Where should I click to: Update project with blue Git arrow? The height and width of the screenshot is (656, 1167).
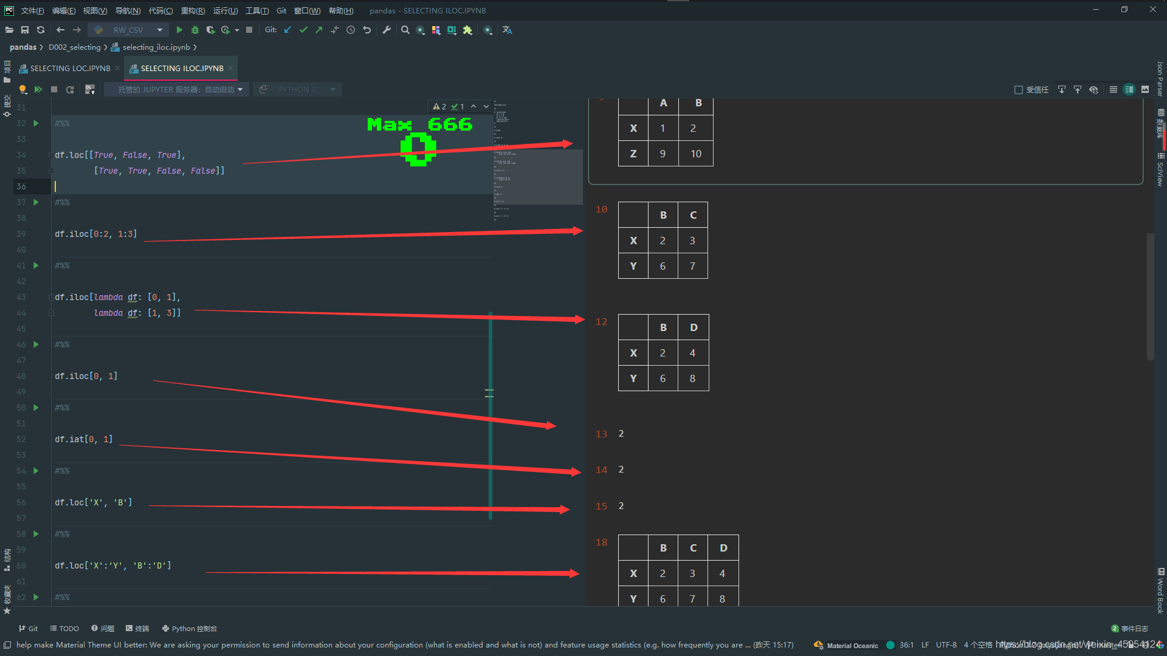pos(287,30)
